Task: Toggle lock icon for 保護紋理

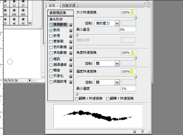Action: (71, 82)
